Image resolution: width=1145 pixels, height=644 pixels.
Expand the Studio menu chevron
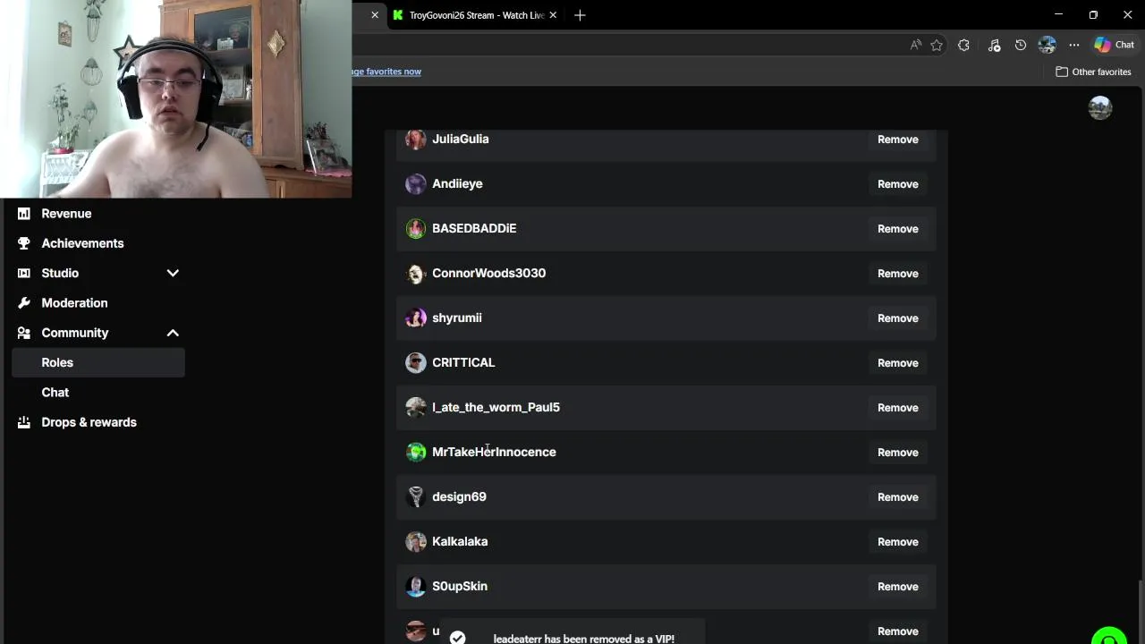tap(173, 273)
